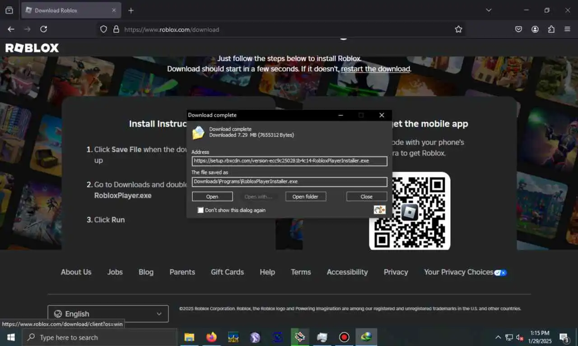Image resolution: width=578 pixels, height=346 pixels.
Task: Click the Firefox View icon left of tab
Action: (x=9, y=10)
